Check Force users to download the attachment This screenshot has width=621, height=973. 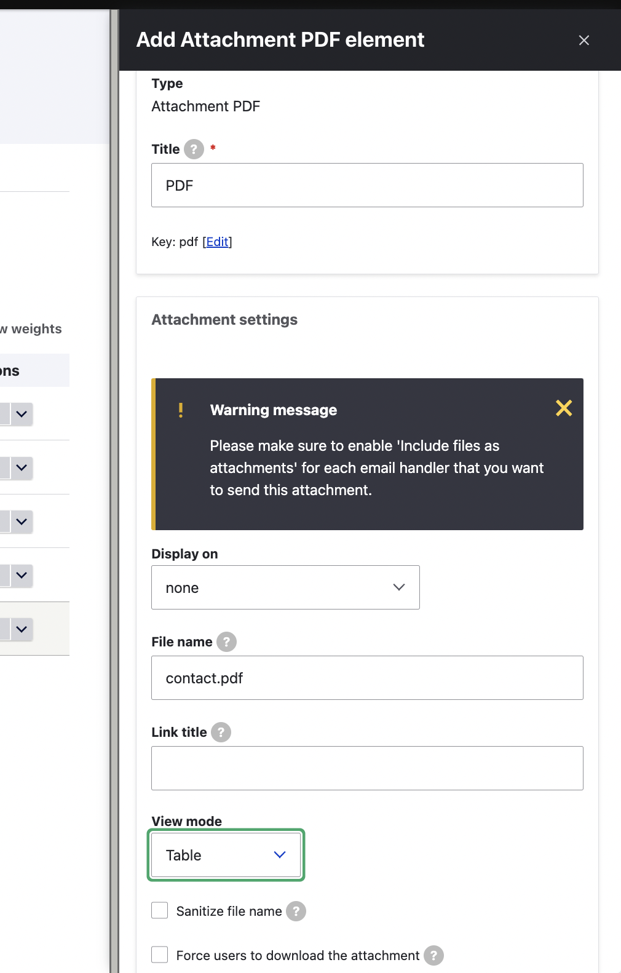(x=160, y=955)
